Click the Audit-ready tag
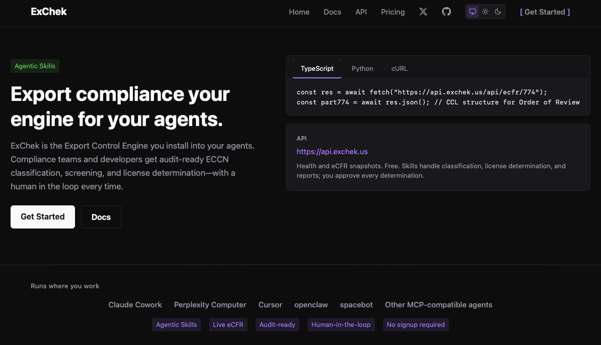Image resolution: width=601 pixels, height=345 pixels. pyautogui.click(x=277, y=325)
